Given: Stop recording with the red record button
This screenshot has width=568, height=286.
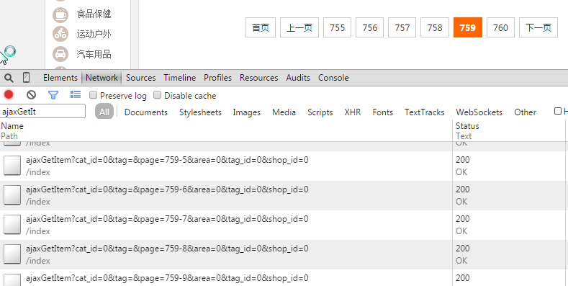Looking at the screenshot, I should [x=9, y=95].
